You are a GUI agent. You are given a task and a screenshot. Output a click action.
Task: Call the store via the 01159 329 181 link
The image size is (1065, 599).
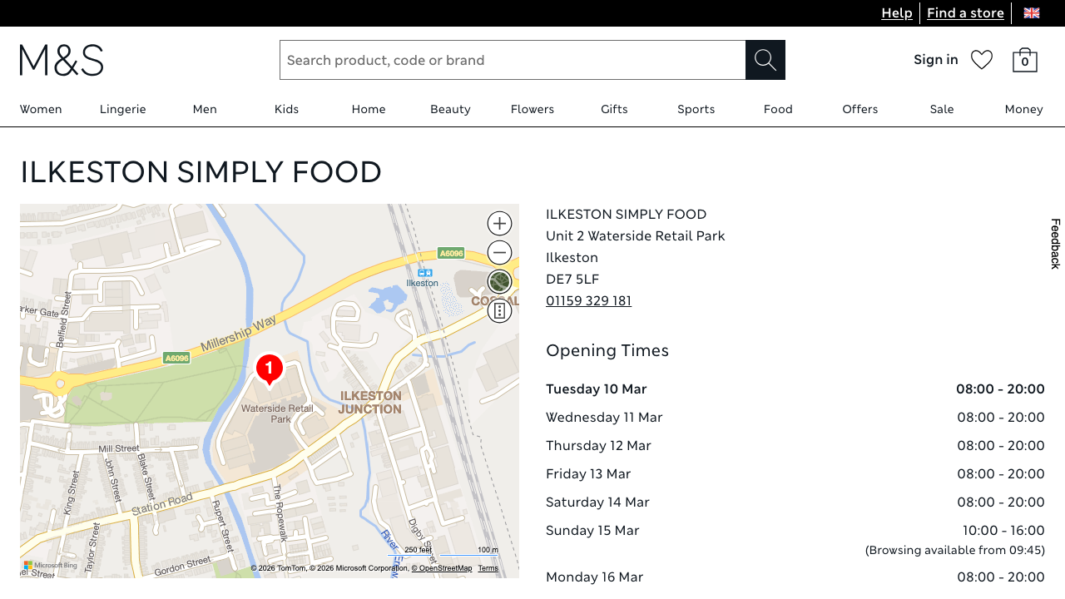tap(588, 300)
